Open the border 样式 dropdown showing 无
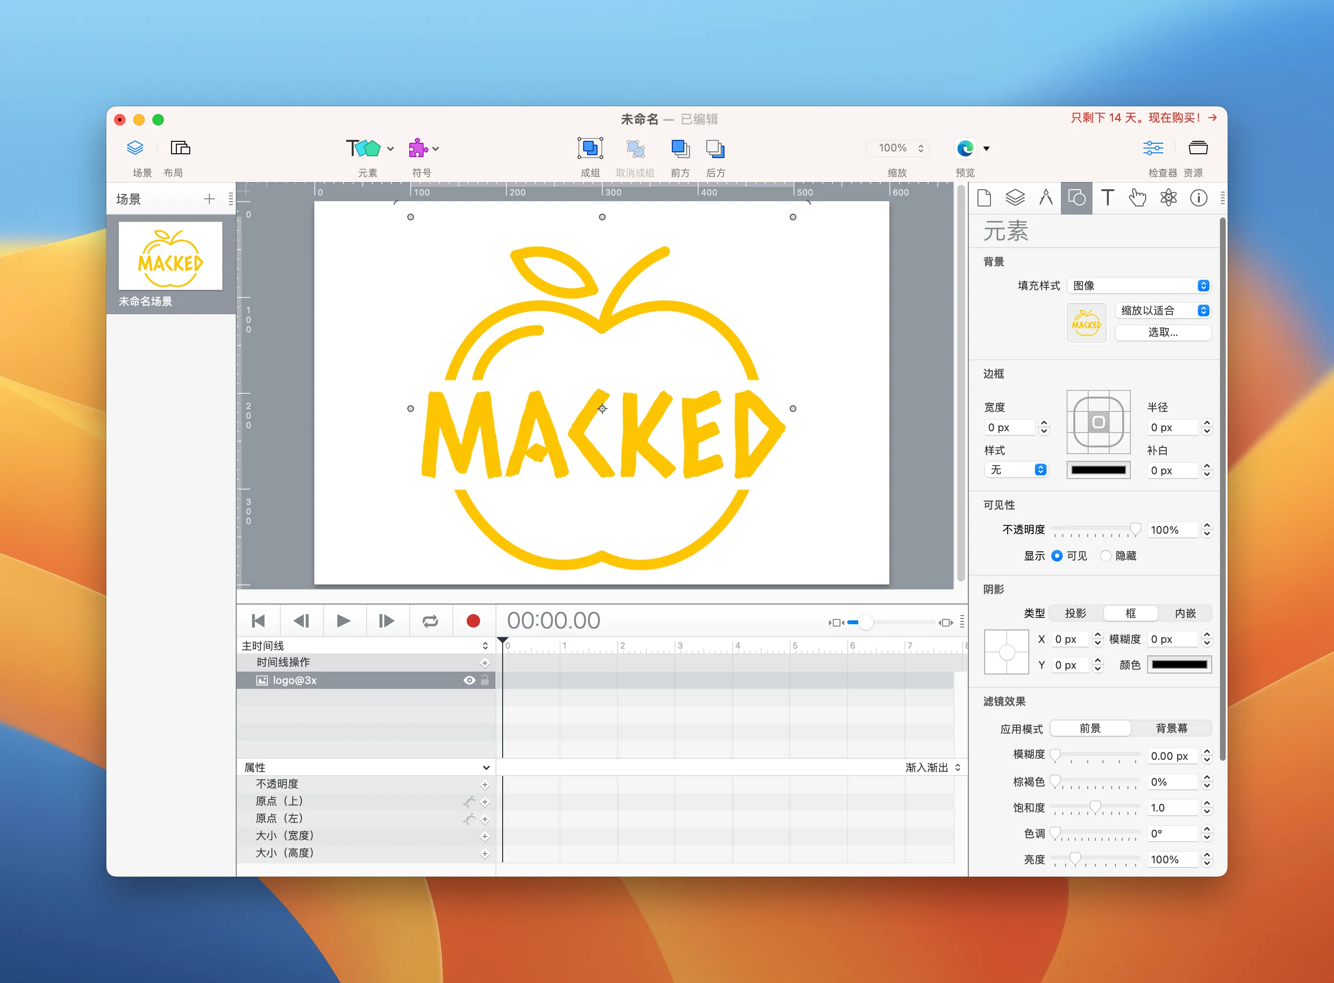1334x983 pixels. coord(1016,470)
